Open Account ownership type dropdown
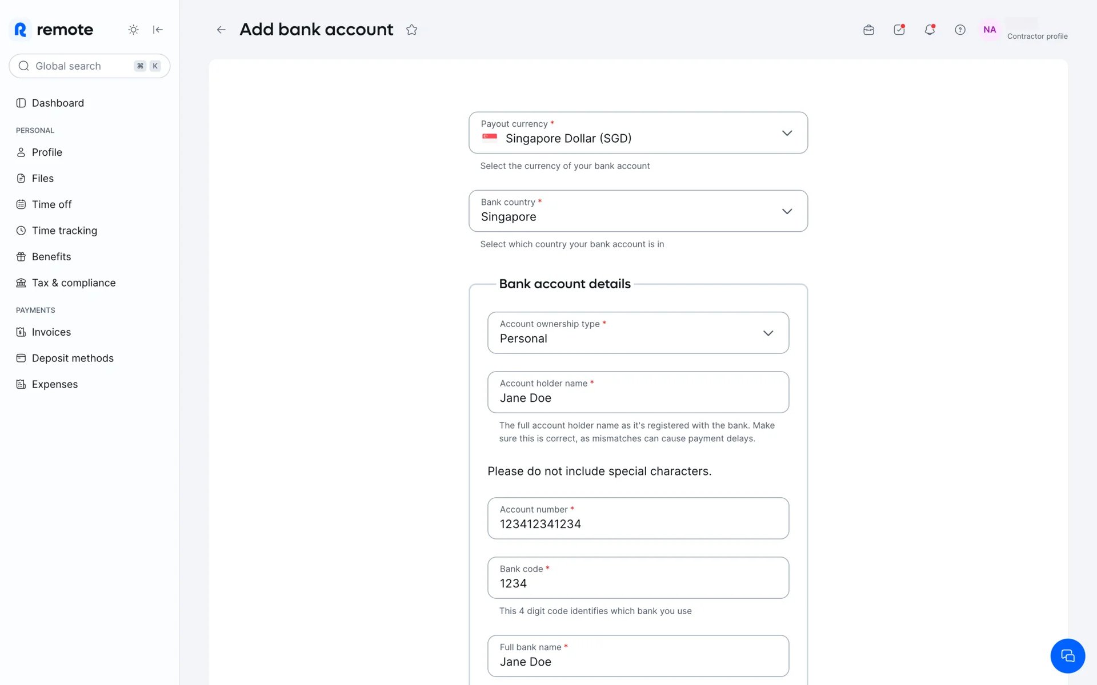Image resolution: width=1097 pixels, height=685 pixels. point(638,333)
